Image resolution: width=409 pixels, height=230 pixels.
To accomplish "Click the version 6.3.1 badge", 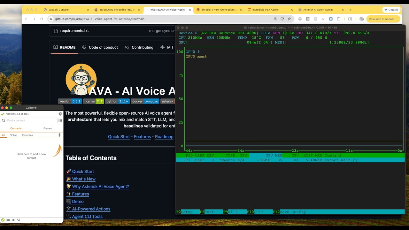I will click(70, 101).
